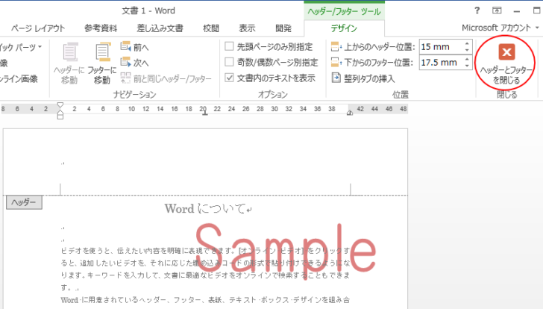This screenshot has width=543, height=309.
Task: Click center tab stop at ruler 20
Action: pyautogui.click(x=205, y=113)
